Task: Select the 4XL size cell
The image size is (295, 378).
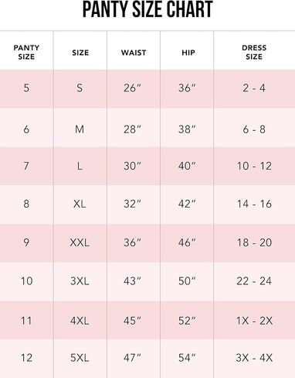Action: 80,321
